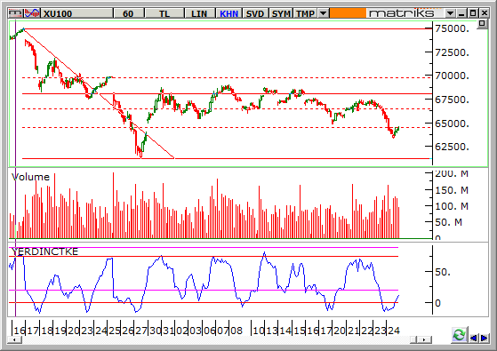Image resolution: width=497 pixels, height=351 pixels.
Task: Select the SVD toolbar button
Action: point(255,13)
